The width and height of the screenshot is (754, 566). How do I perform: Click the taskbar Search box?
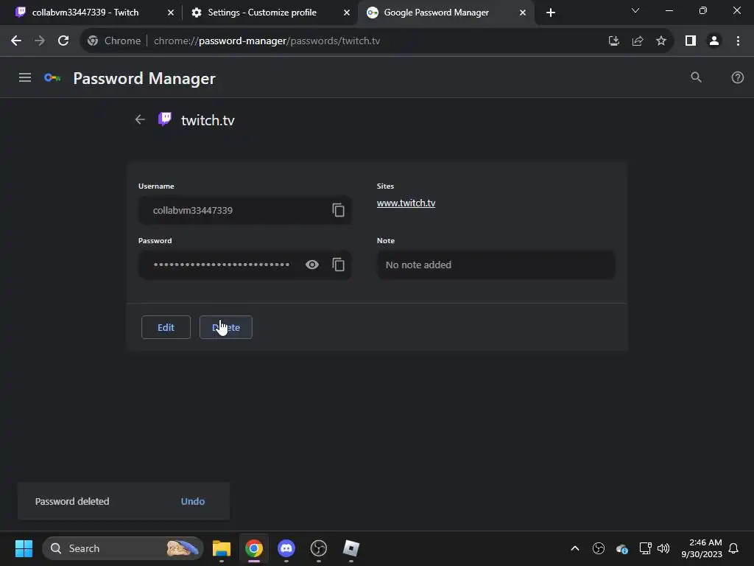(x=123, y=548)
